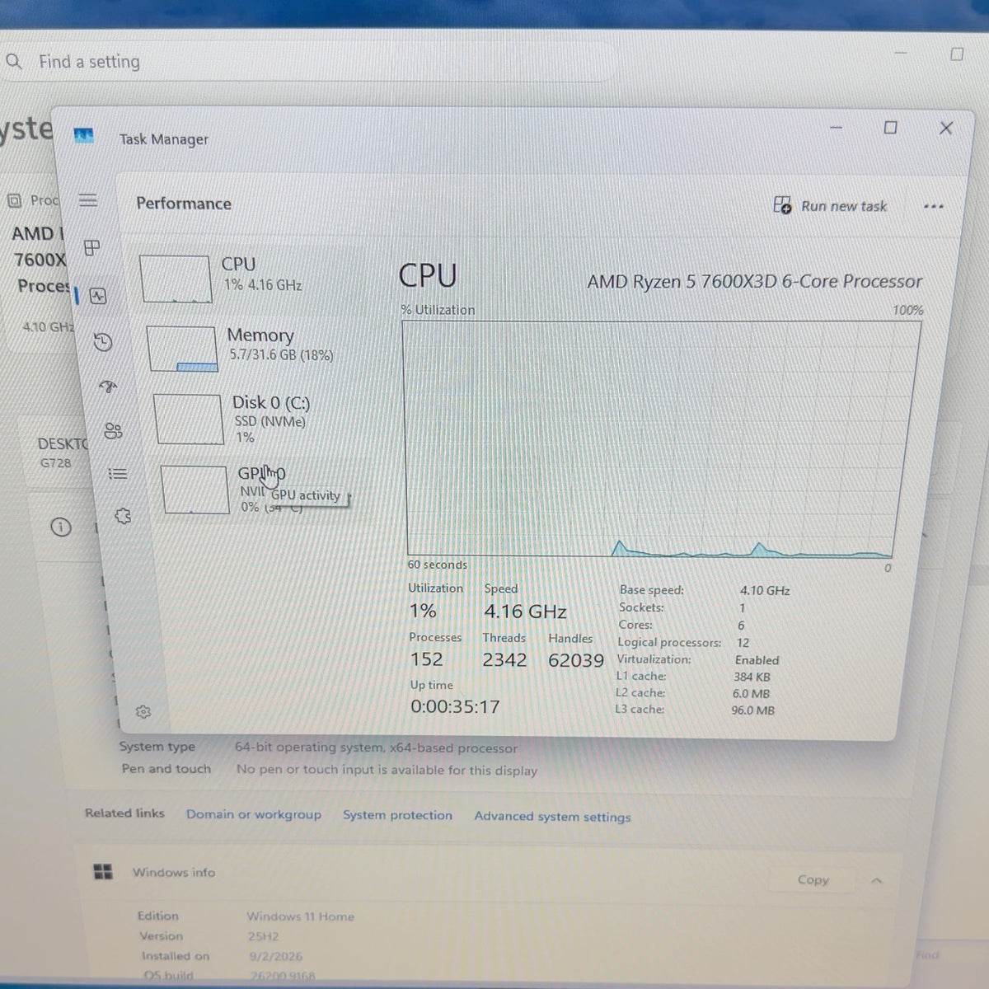Click the Windows 11 Home edition value

point(300,916)
